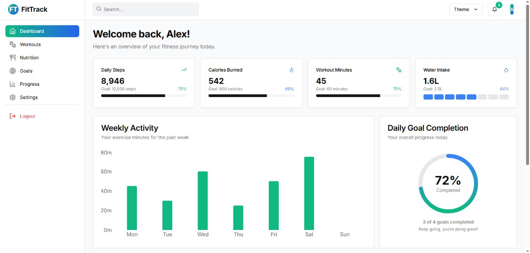Open notifications via the bell icon
Image resolution: width=530 pixels, height=253 pixels.
point(494,9)
